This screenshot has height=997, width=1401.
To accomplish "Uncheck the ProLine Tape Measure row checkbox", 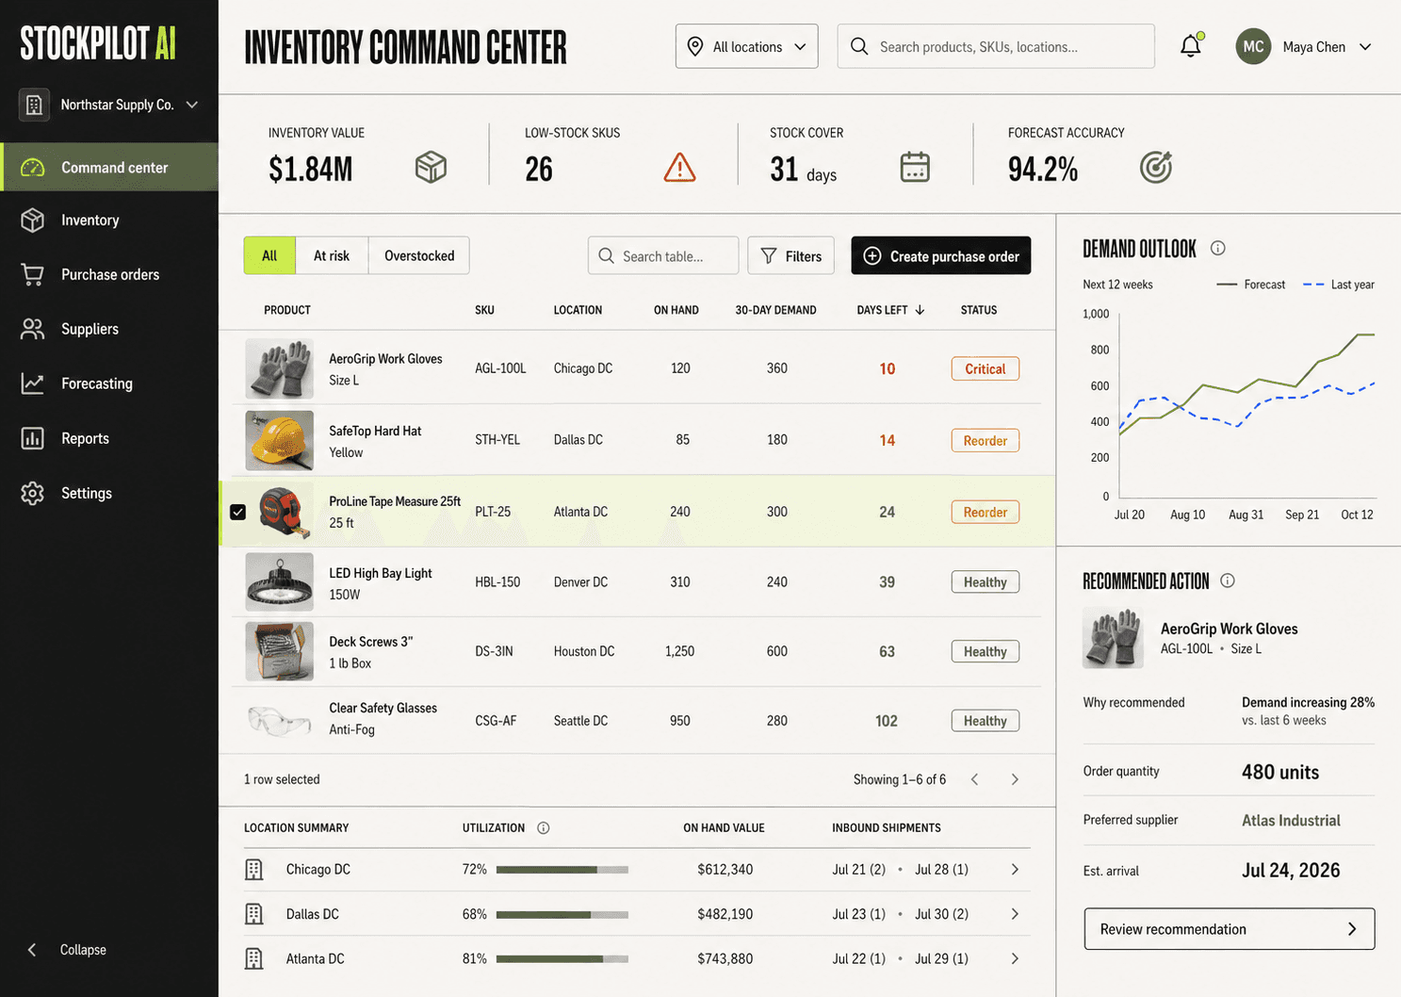I will pos(237,512).
